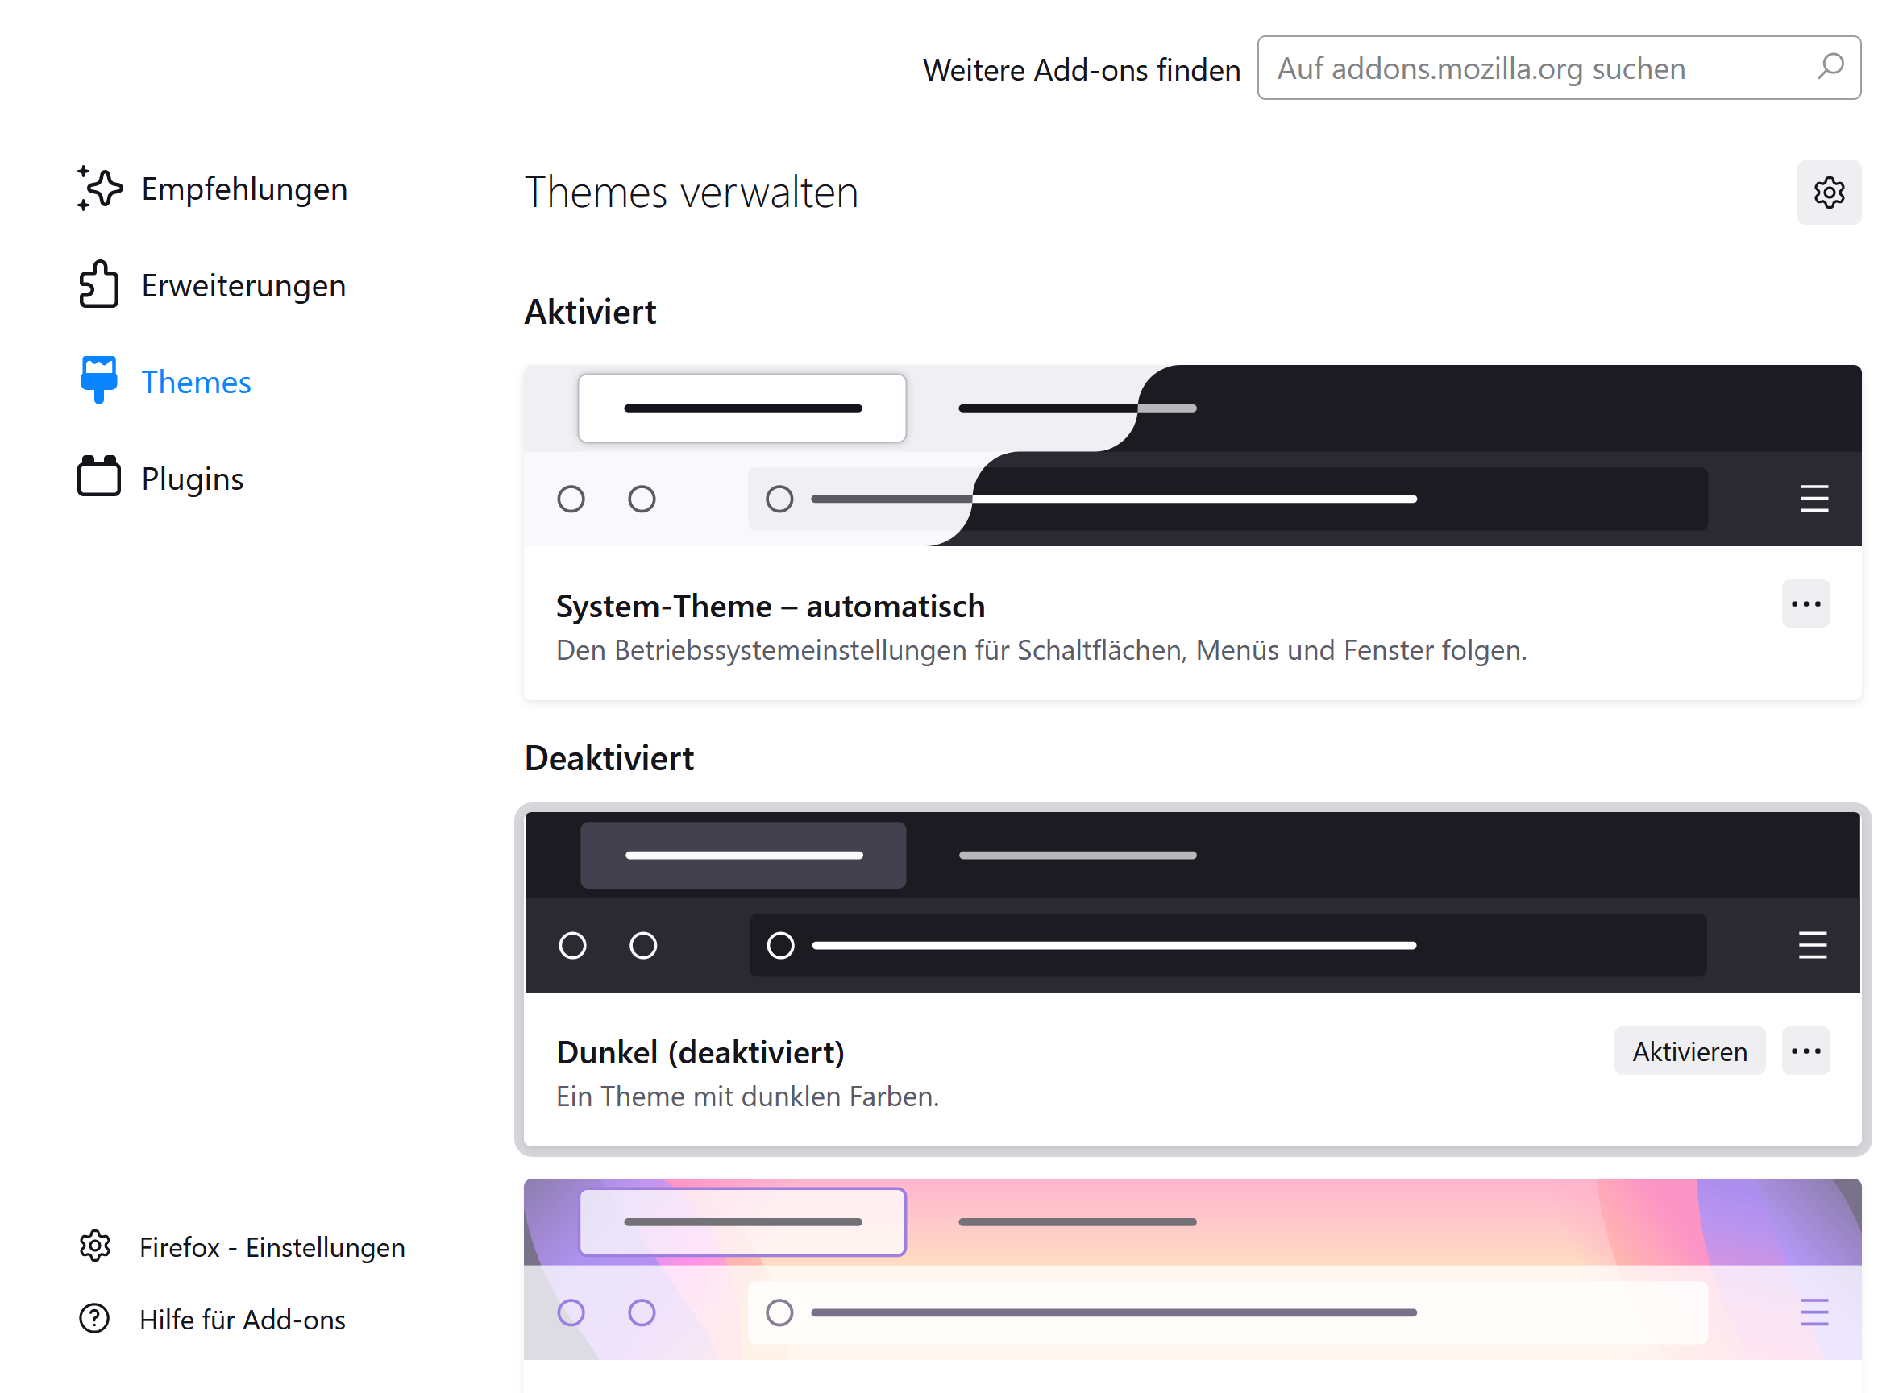Switch to Erweiterungen category
This screenshot has width=1903, height=1393.
click(x=243, y=286)
